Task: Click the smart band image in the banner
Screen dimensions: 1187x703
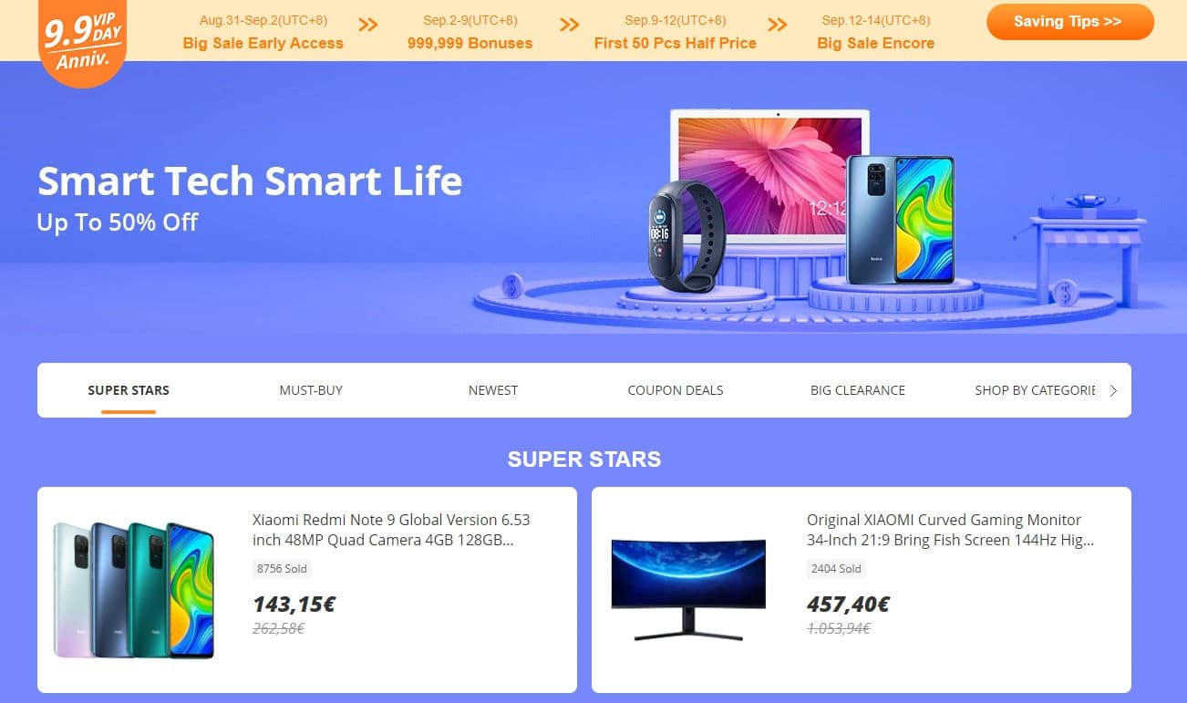Action: pyautogui.click(x=686, y=237)
